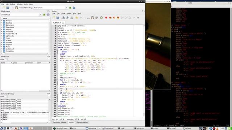This screenshot has height=130, width=232.
Task: Open the main Window menu
Action: (x=20, y=4)
